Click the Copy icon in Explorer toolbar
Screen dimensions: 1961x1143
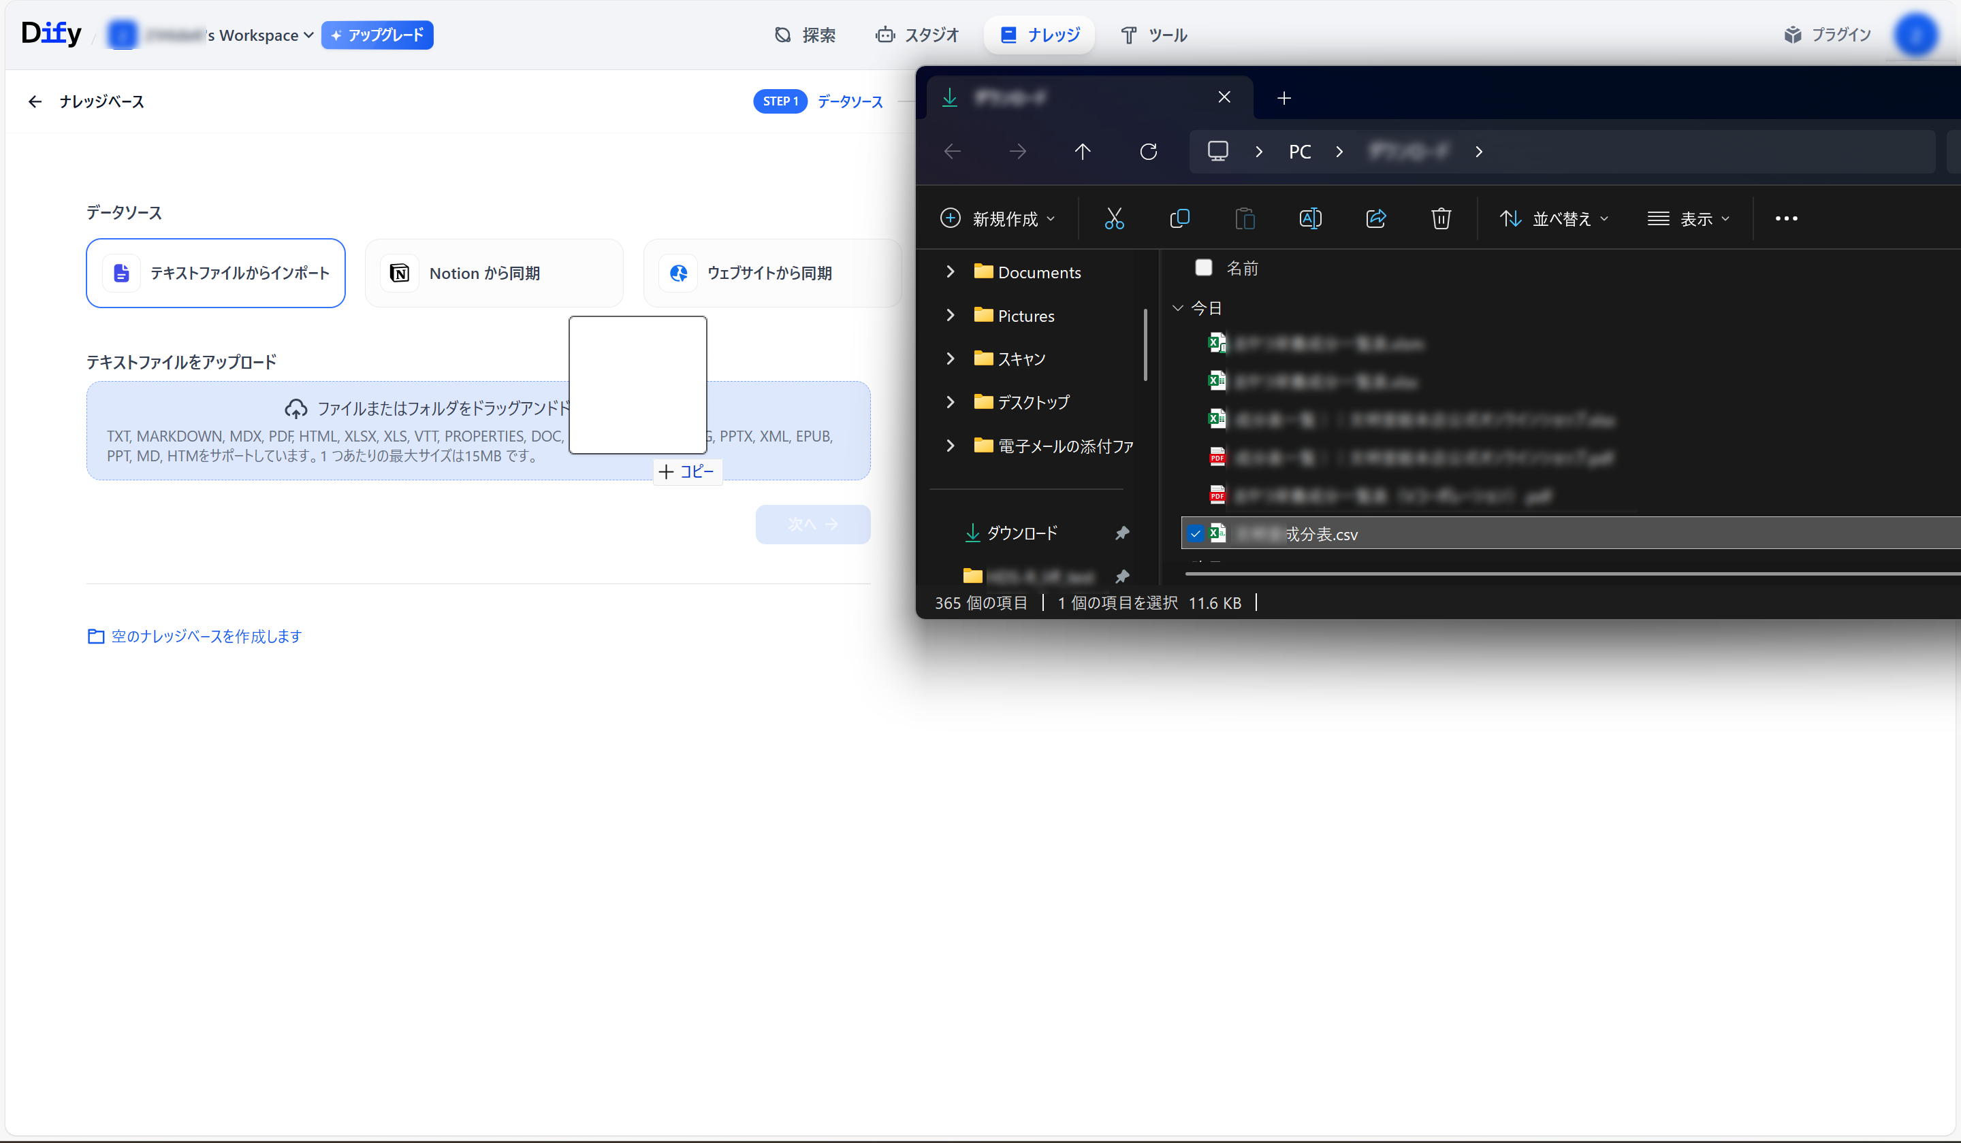(1179, 218)
